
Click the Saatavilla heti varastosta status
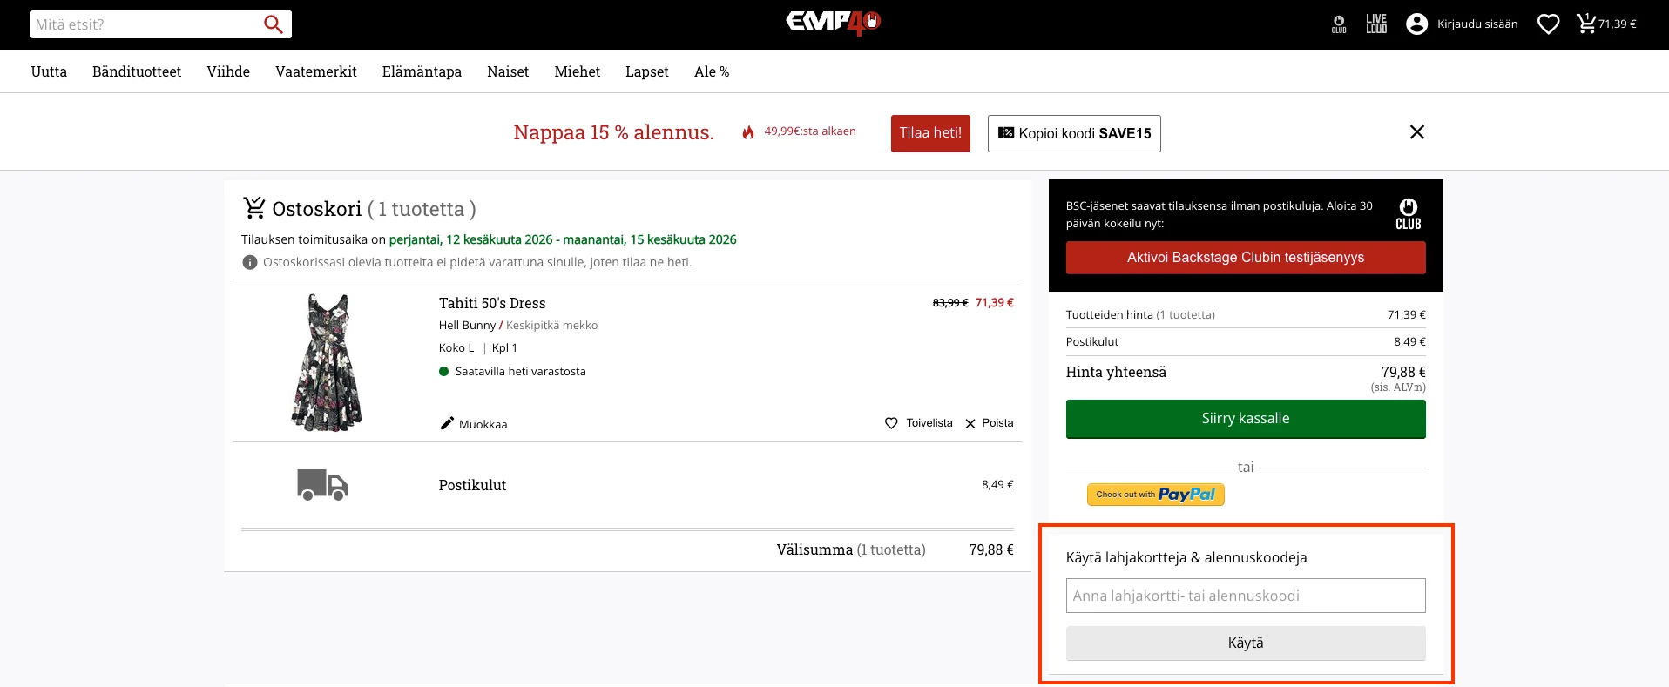(520, 371)
